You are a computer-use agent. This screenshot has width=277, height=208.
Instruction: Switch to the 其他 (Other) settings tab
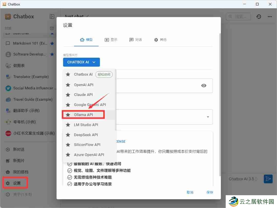pyautogui.click(x=160, y=40)
